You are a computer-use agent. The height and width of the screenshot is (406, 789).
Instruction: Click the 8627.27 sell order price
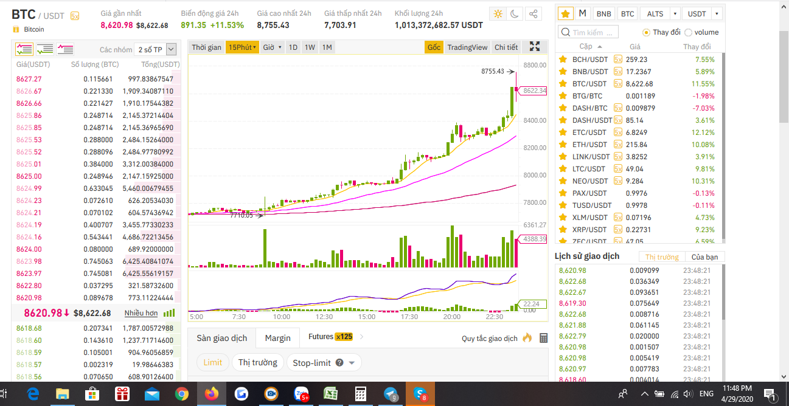[29, 79]
